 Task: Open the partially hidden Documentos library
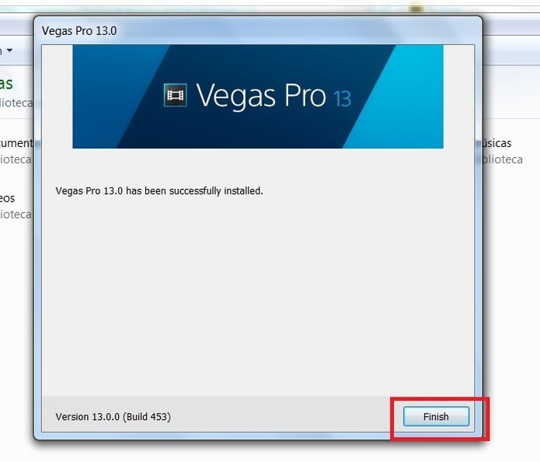(16, 143)
